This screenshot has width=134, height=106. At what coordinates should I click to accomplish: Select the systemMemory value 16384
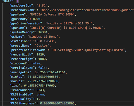pos(43,32)
